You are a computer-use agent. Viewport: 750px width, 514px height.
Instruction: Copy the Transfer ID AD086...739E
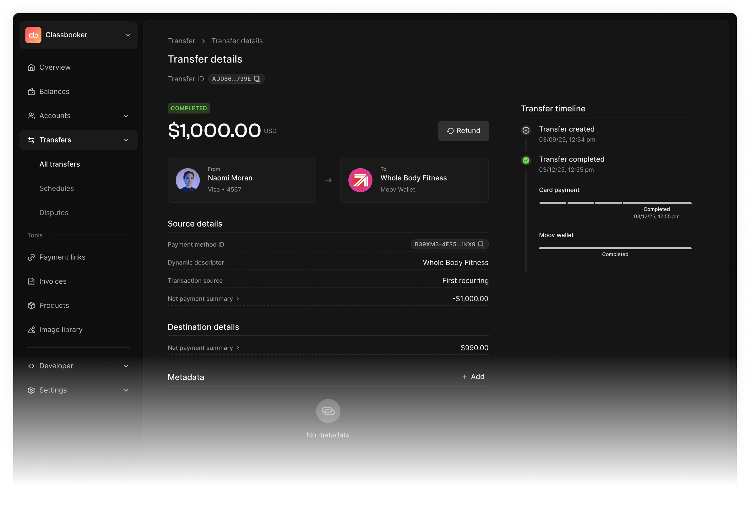pyautogui.click(x=257, y=79)
